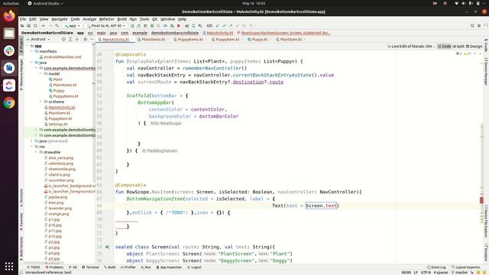Viewport: 489px width, 275px height.
Task: Open the Terminal tool window
Action: [90, 267]
